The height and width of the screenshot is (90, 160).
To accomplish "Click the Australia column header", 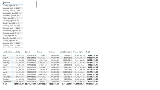I will [x=17, y=52].
